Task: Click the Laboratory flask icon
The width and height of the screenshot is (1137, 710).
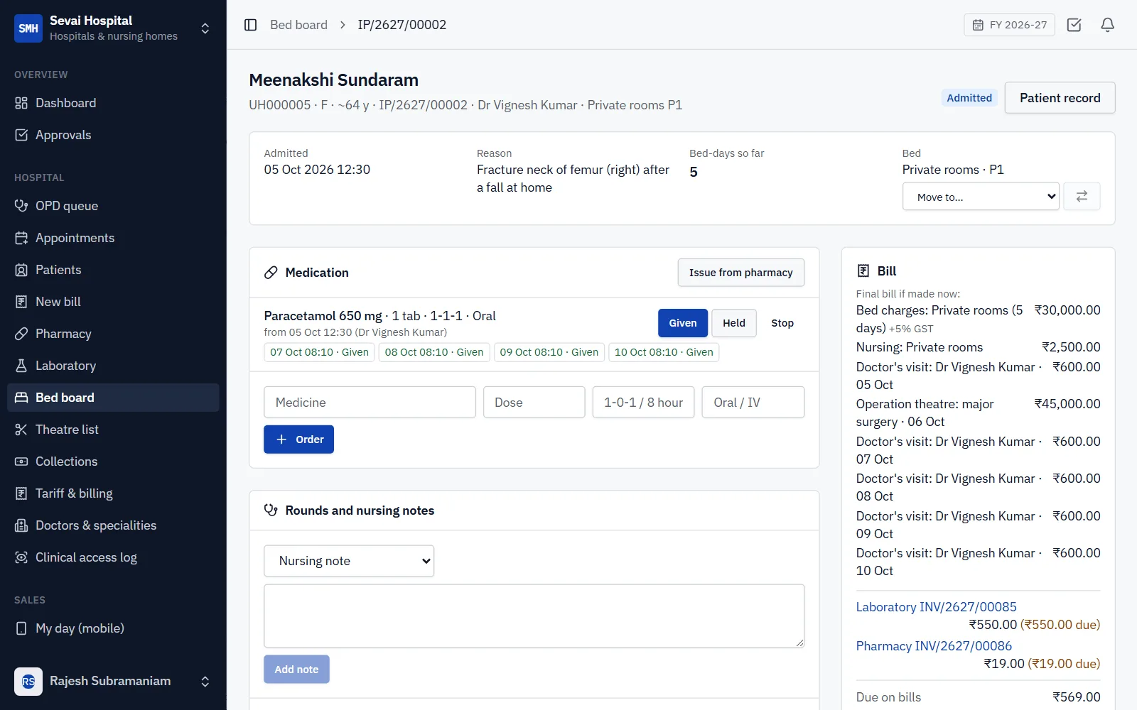Action: click(21, 366)
